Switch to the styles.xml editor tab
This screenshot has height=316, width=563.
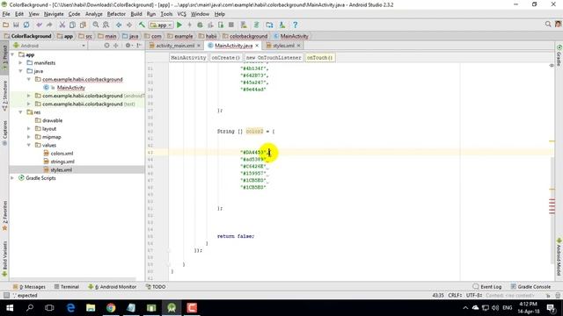[x=283, y=46]
